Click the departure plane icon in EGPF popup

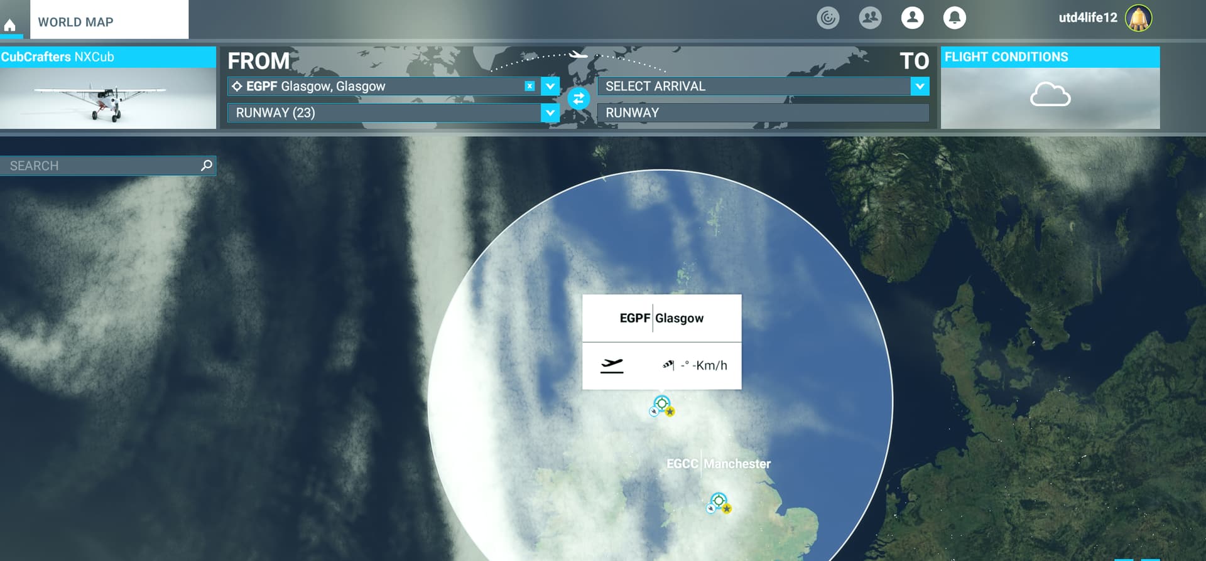[612, 365]
